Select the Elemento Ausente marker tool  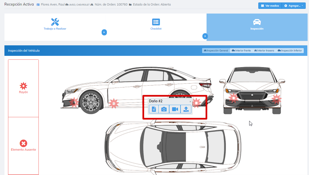tap(23, 145)
